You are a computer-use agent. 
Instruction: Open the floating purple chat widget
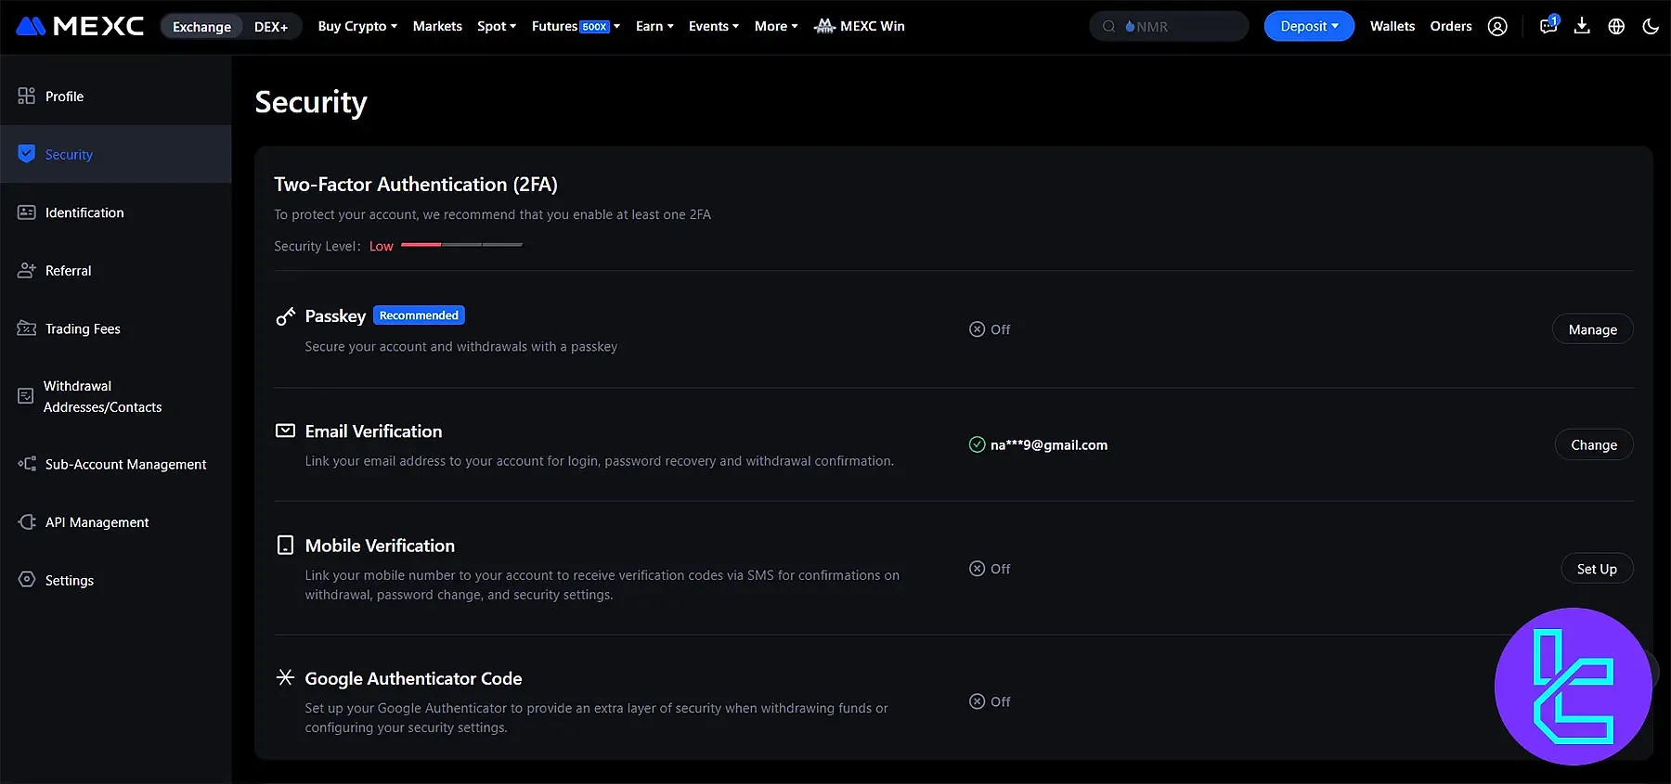coord(1573,687)
